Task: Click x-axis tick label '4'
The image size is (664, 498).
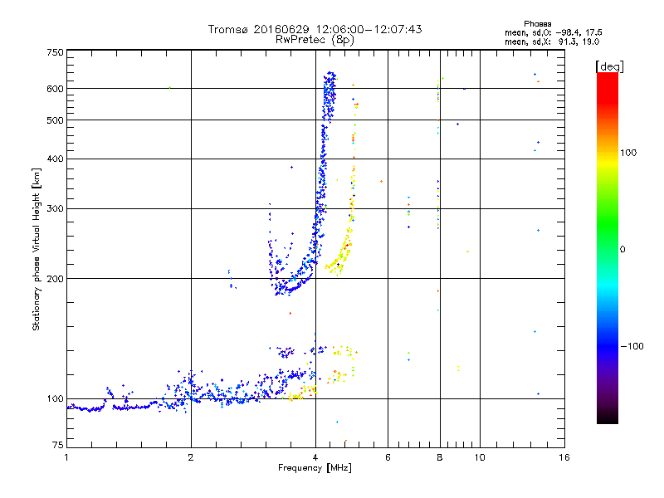Action: pos(315,457)
